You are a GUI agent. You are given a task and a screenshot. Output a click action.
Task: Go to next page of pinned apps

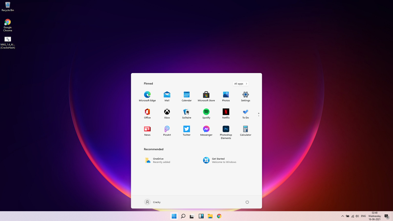tap(259, 116)
